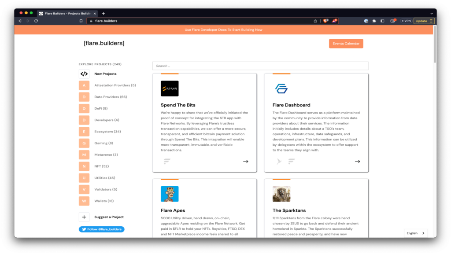Click the New Projects code icon

[84, 74]
